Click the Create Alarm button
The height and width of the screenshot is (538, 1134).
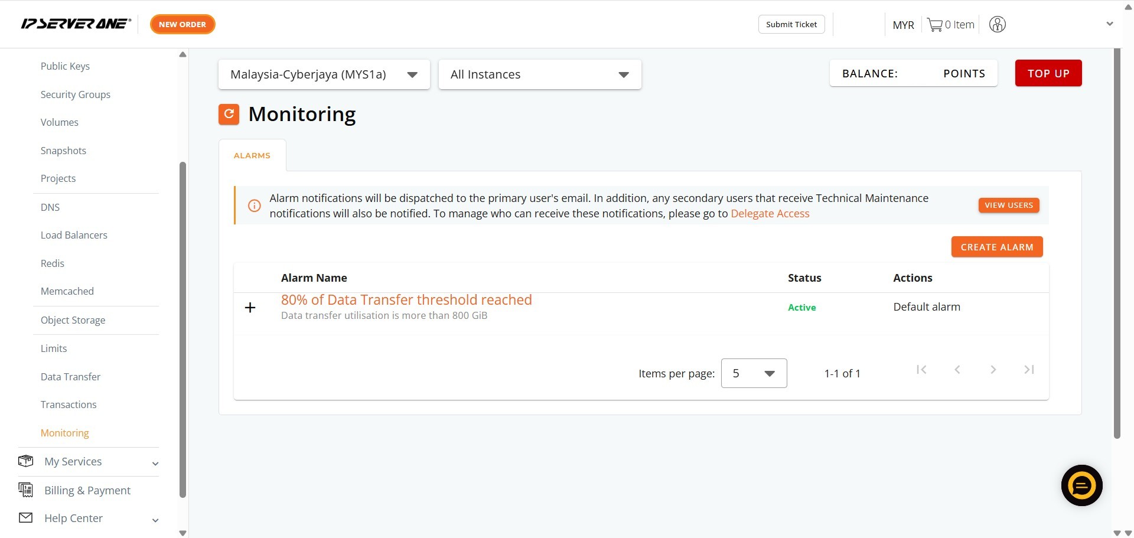pyautogui.click(x=996, y=247)
